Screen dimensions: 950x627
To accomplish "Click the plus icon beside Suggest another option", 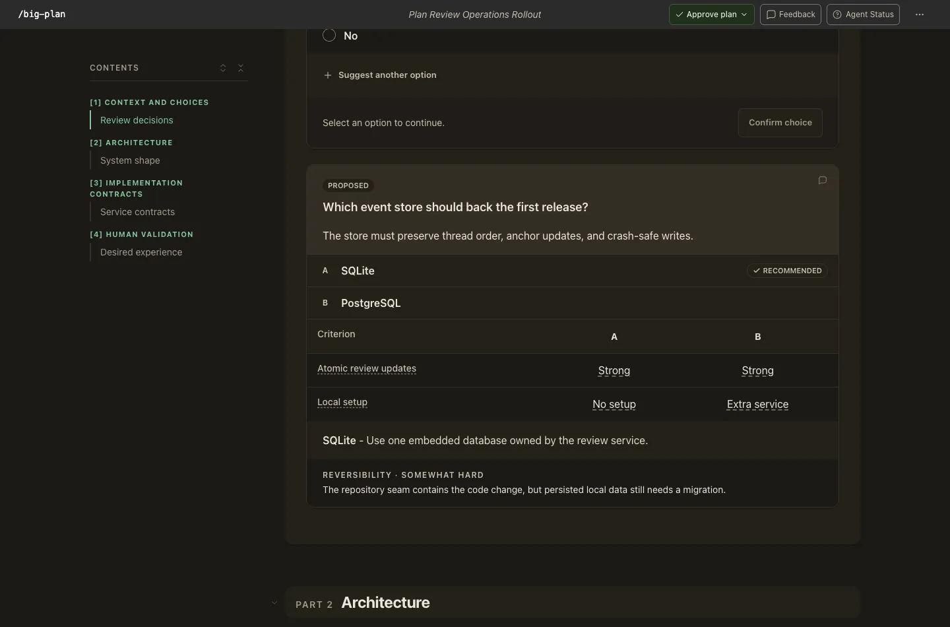I will click(x=328, y=75).
